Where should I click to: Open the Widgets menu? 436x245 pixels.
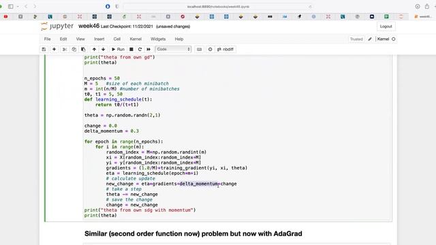coord(158,39)
